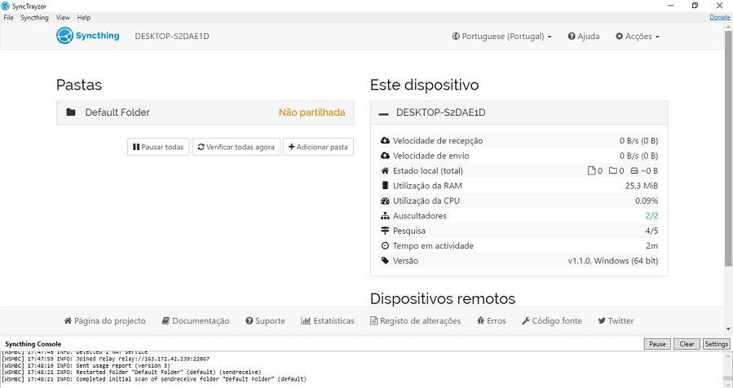Click the gauge icon at Utilização da CPU
This screenshot has height=388, width=733.
pyautogui.click(x=385, y=201)
